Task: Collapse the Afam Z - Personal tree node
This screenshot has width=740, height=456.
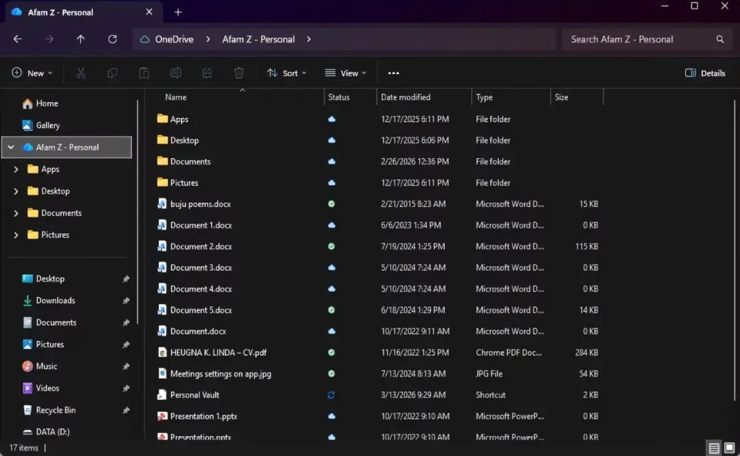Action: 11,147
